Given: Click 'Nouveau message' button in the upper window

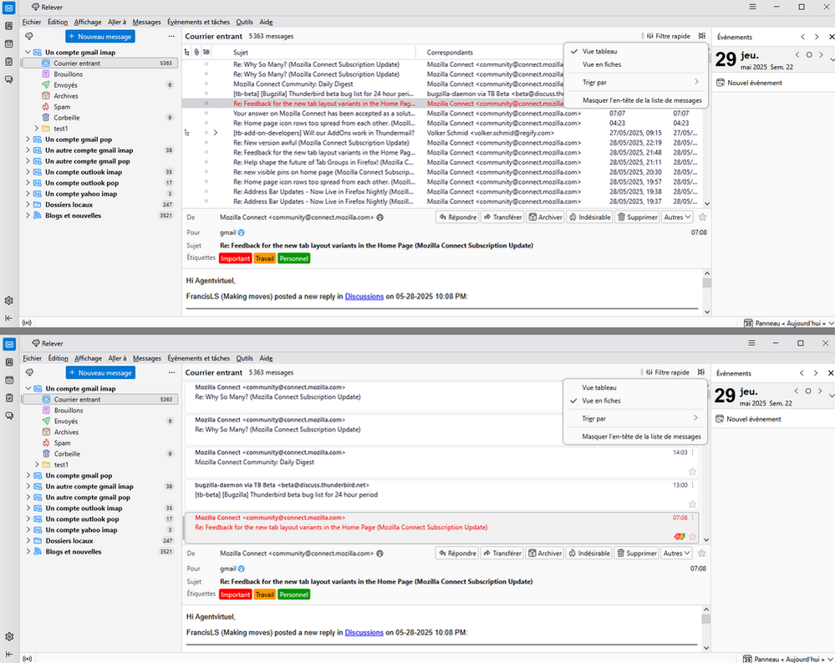Looking at the screenshot, I should point(100,37).
